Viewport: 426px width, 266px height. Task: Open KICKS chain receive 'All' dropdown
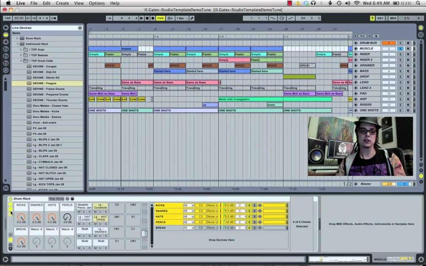click(x=189, y=205)
